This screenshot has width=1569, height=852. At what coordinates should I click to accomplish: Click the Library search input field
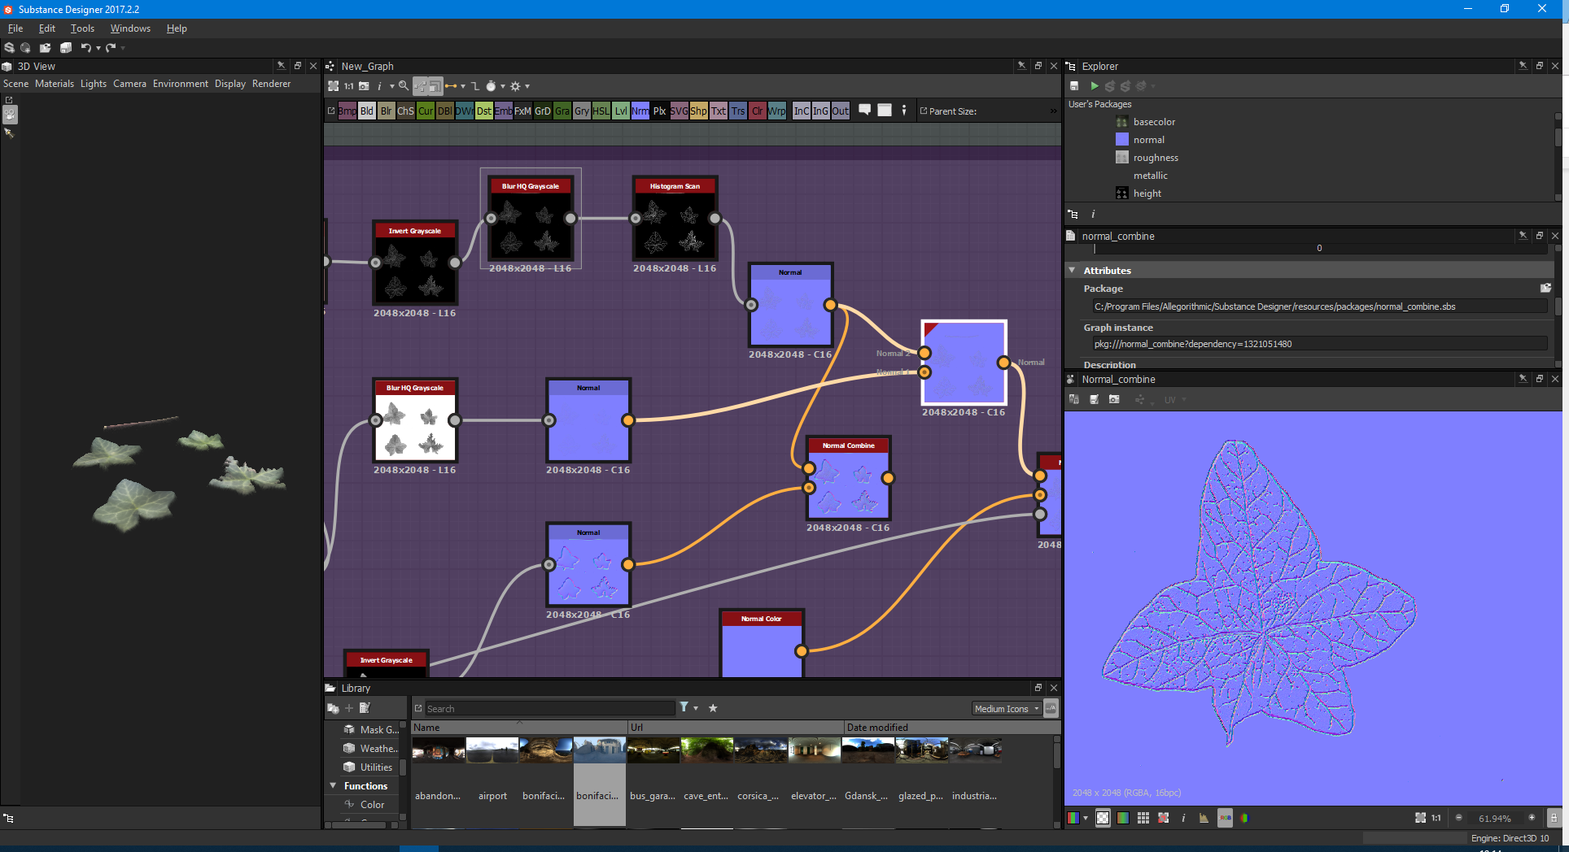click(550, 709)
